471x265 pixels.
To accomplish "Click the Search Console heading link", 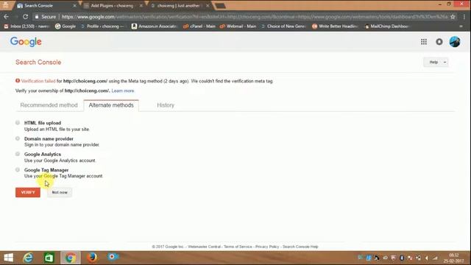I will [x=38, y=62].
